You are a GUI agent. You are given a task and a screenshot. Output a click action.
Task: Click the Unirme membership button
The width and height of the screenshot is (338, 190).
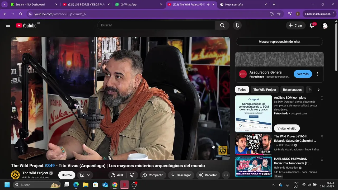click(x=67, y=175)
